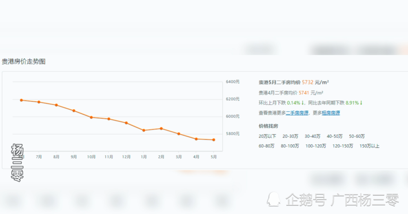
Task: Select the 10月 data point on chart
Action: (91, 117)
